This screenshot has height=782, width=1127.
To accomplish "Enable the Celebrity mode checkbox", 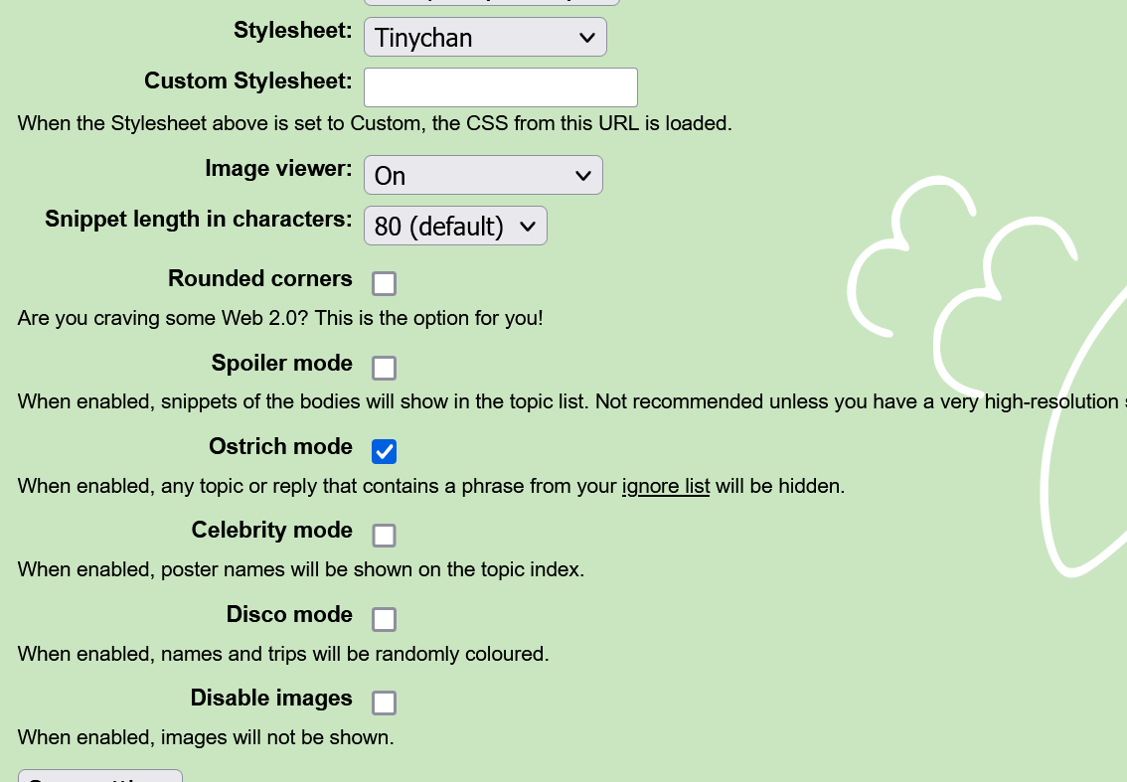I will click(384, 536).
